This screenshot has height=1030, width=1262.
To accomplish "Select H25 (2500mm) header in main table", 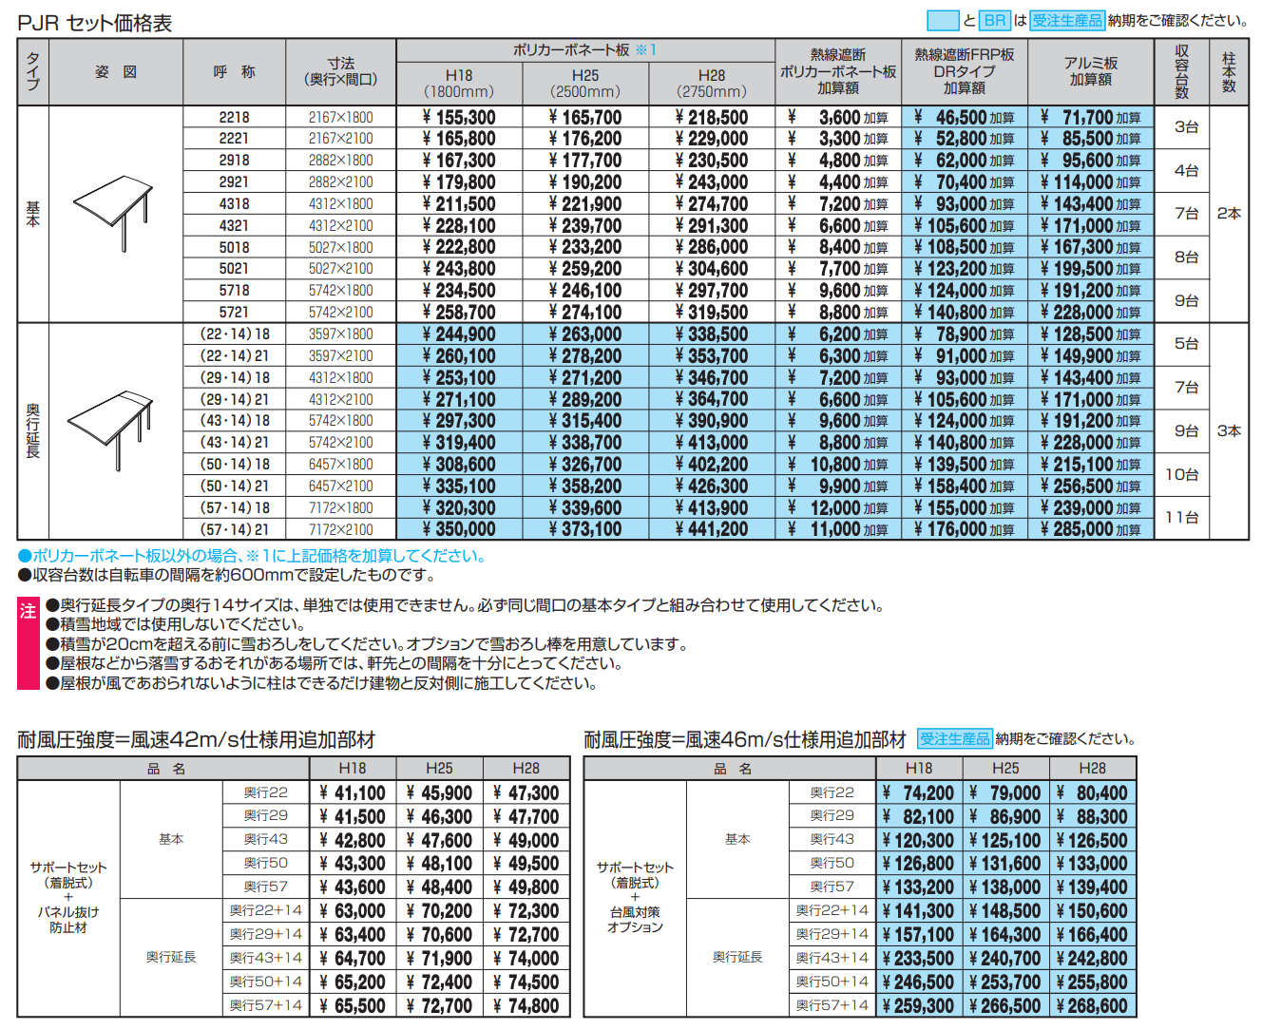I will pos(585,83).
